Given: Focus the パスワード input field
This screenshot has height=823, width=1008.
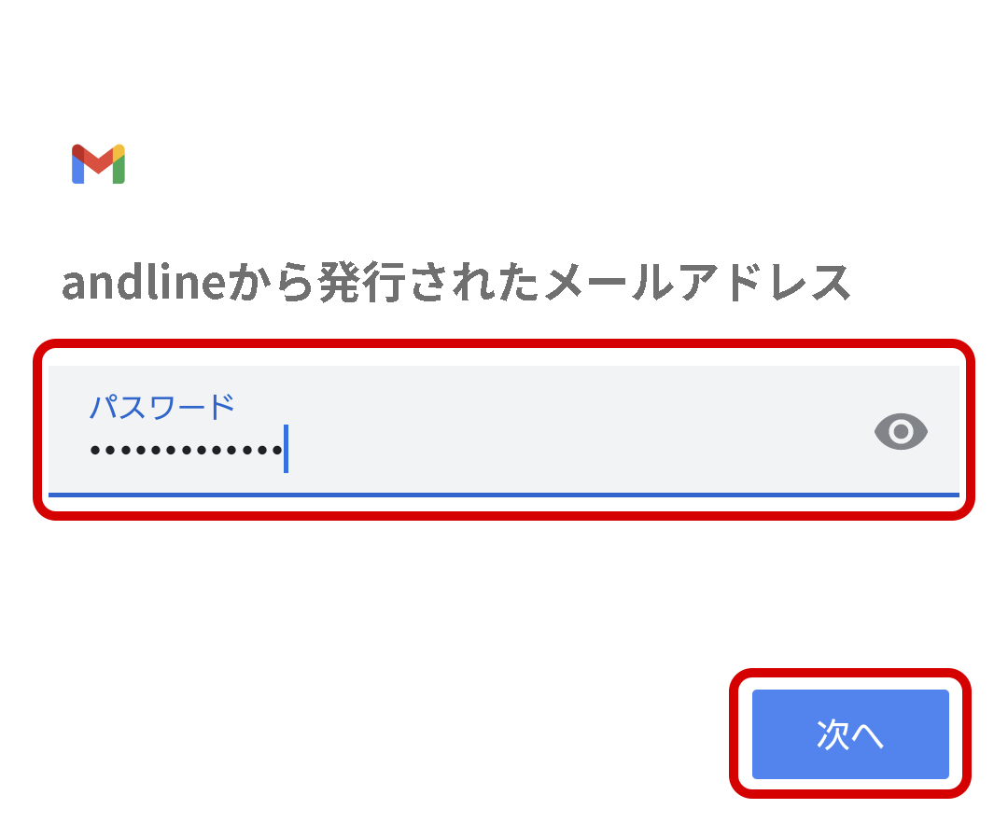Looking at the screenshot, I should point(504,430).
